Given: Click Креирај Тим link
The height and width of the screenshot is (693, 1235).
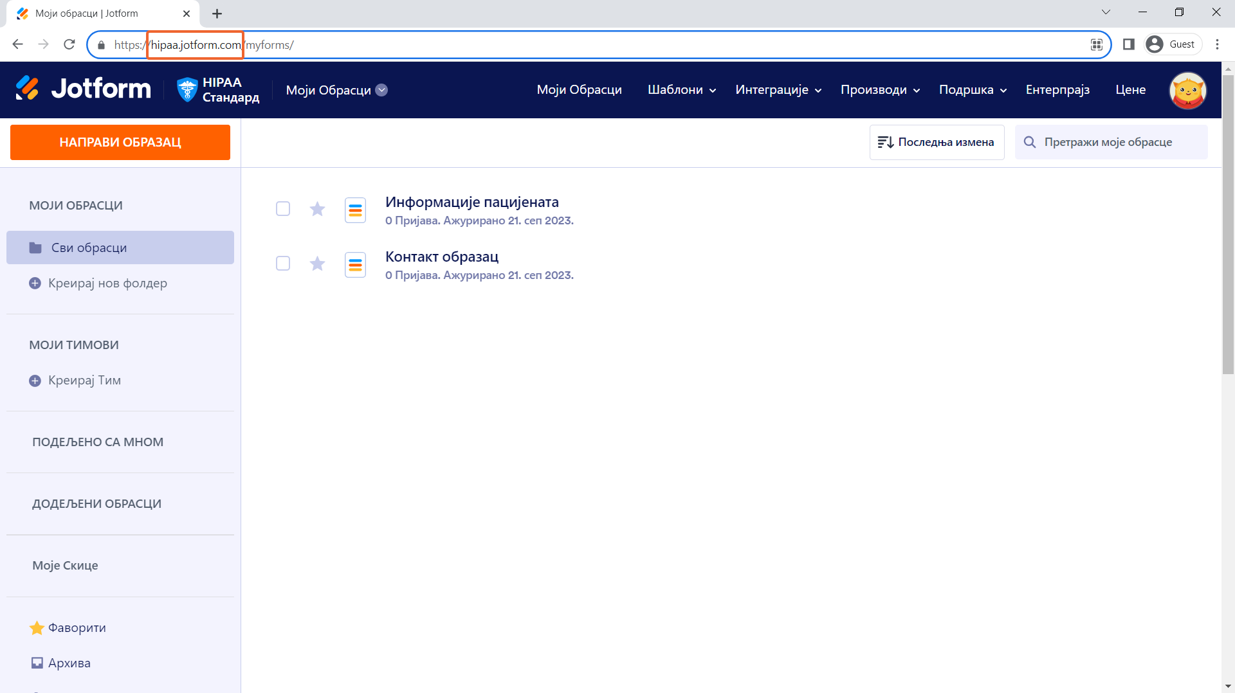Looking at the screenshot, I should 84,381.
